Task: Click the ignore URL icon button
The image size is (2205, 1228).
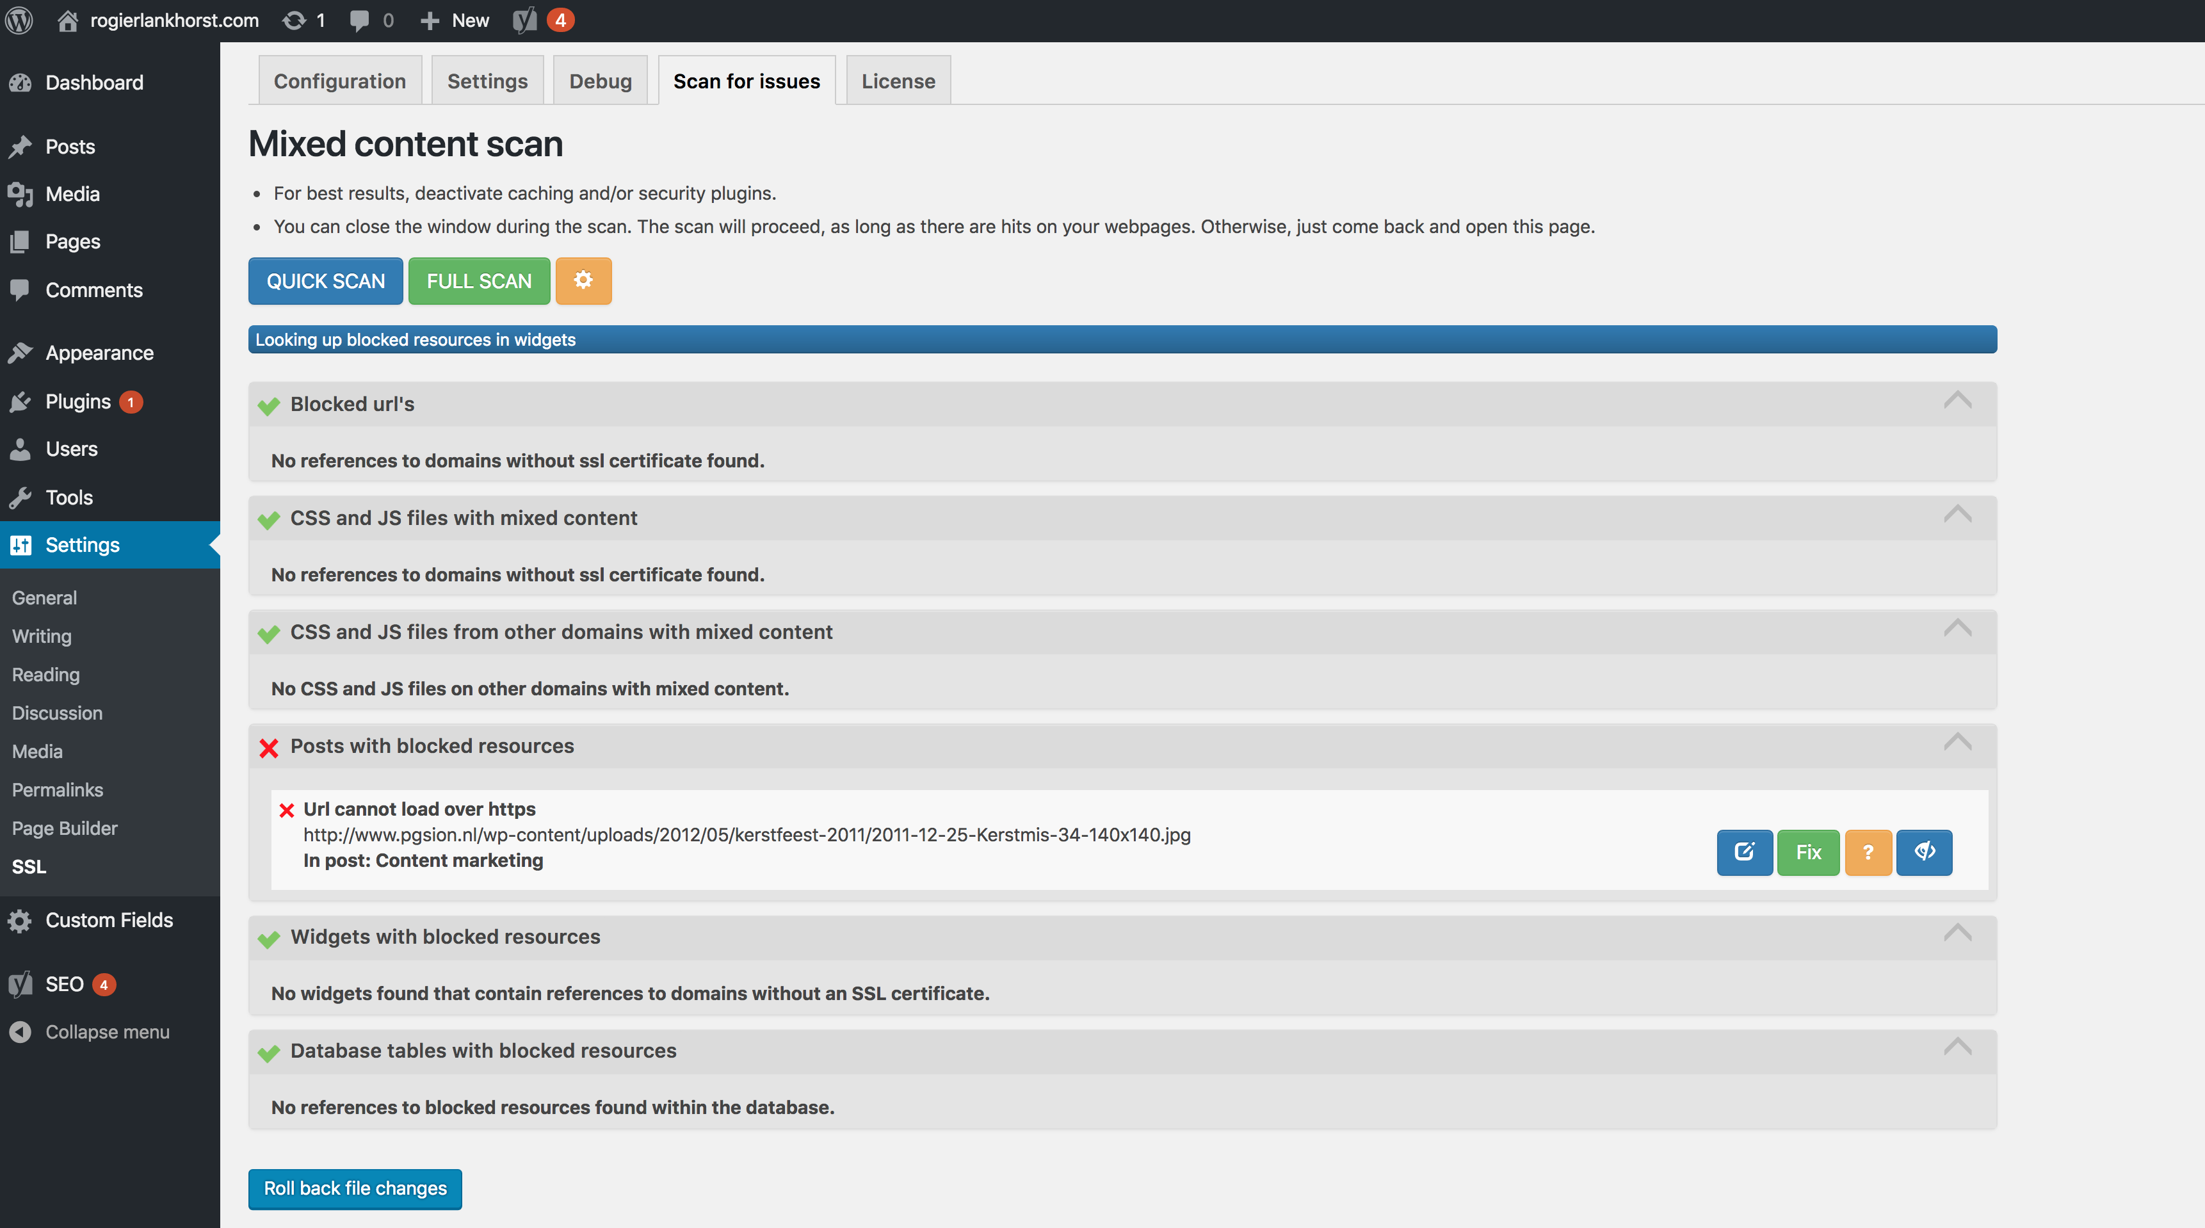Action: (1924, 852)
